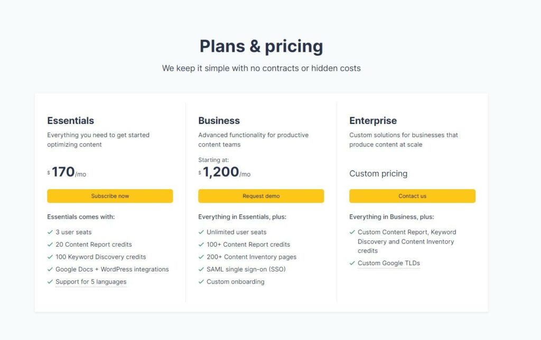
Task: Click checkmark beside 100+ Content Report credits
Action: pyautogui.click(x=201, y=245)
